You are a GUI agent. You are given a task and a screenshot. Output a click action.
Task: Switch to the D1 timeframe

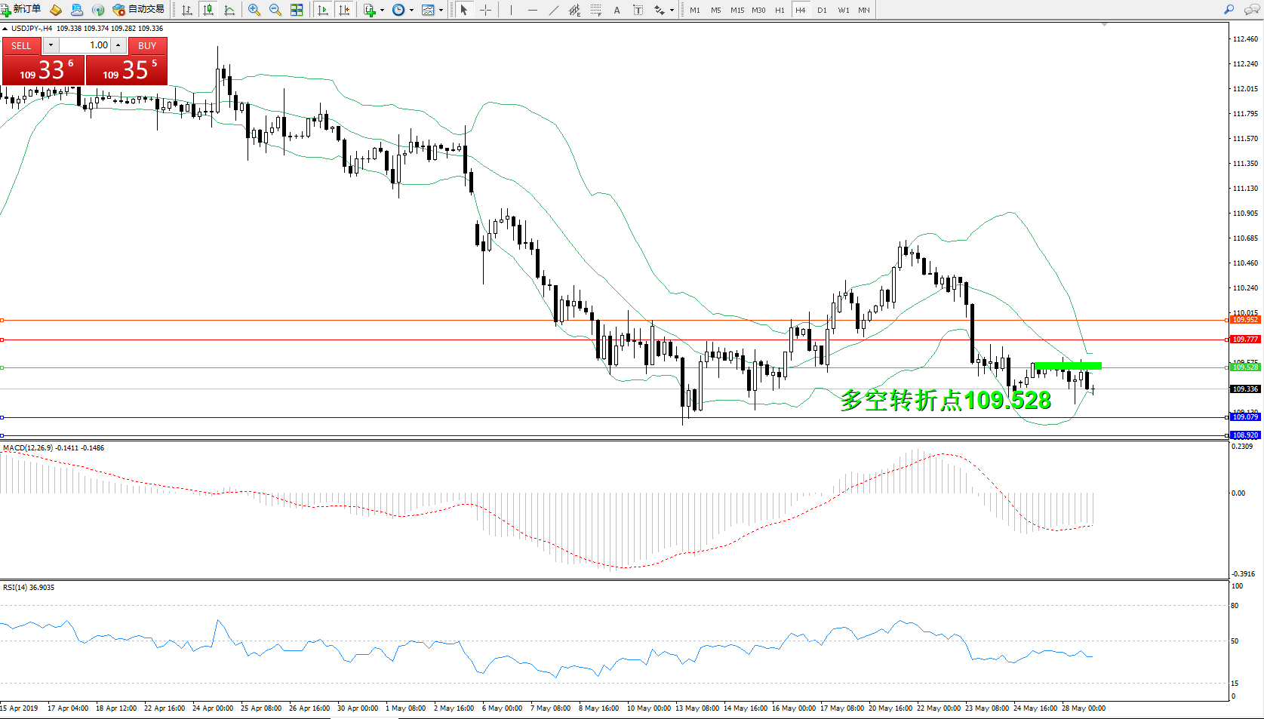pos(822,10)
